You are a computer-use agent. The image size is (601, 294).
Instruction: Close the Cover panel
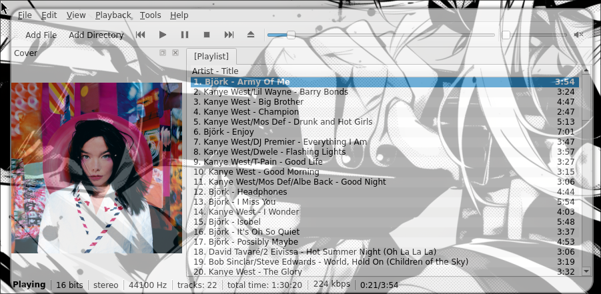175,53
